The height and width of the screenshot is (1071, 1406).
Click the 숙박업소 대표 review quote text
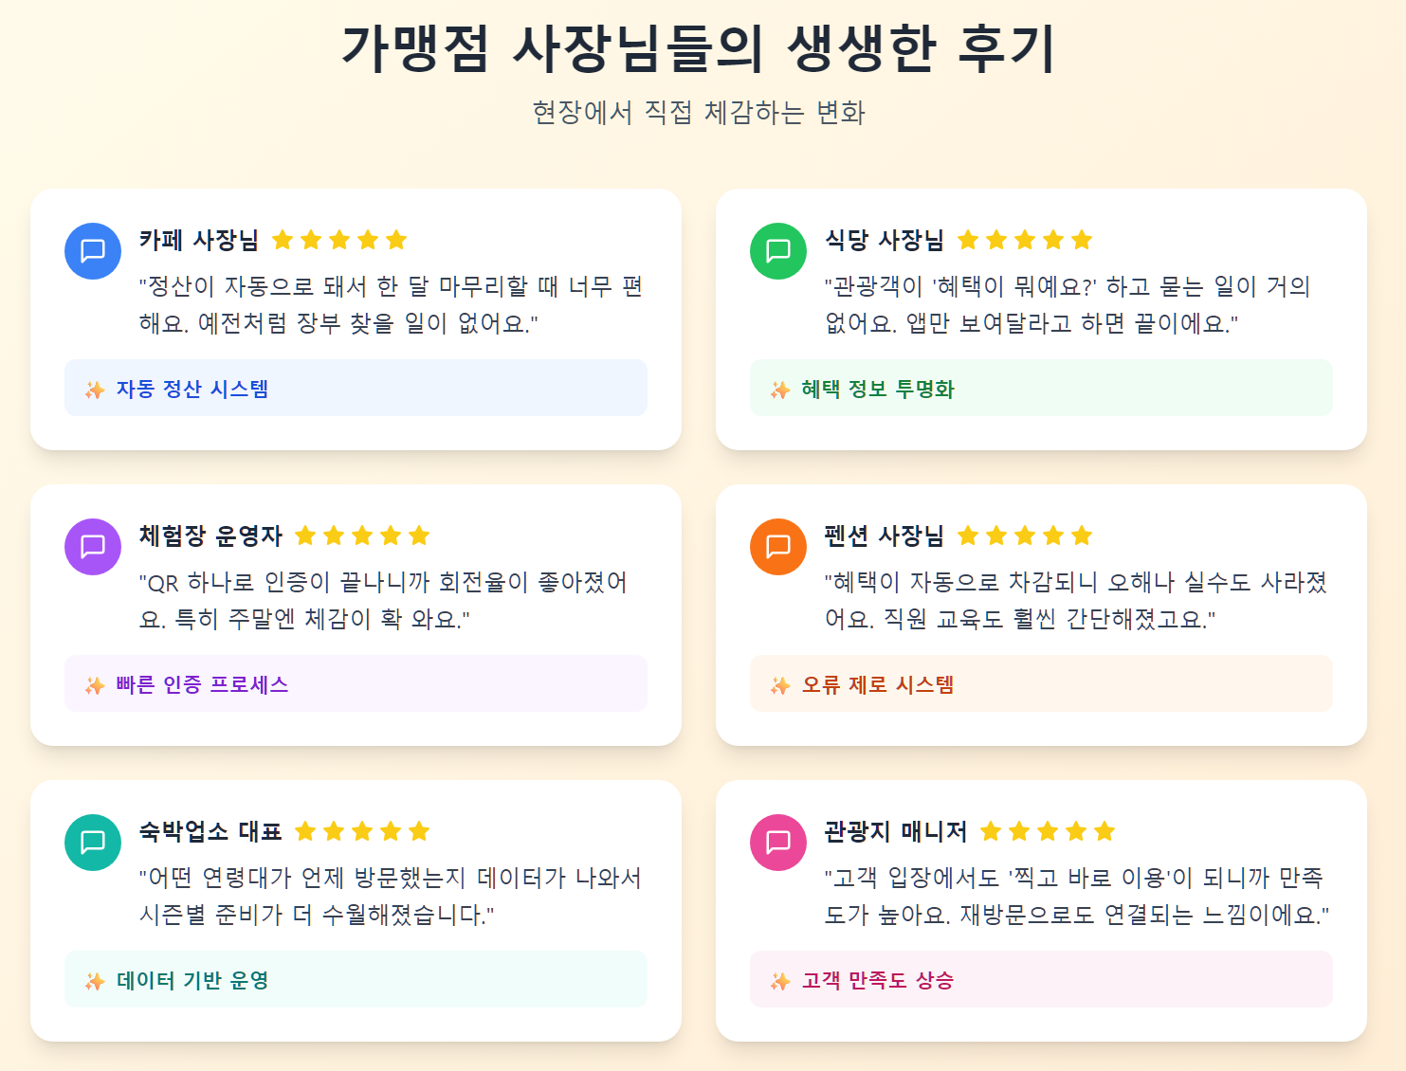(391, 896)
